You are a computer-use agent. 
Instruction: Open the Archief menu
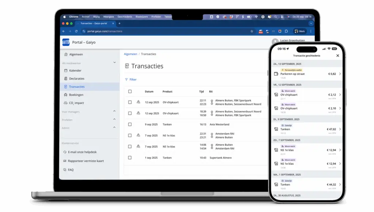click(x=85, y=17)
